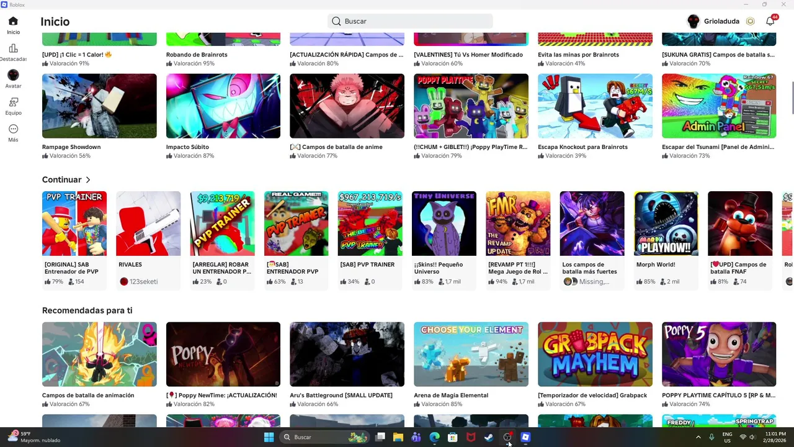Image resolution: width=794 pixels, height=447 pixels.
Task: Open POPPY PLAYTIME CAPÍTULO 5 thumbnail
Action: tap(719, 354)
